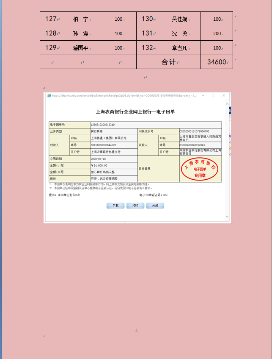Place cursor in table cell numbered 127
272x359 pixels.
51,19
